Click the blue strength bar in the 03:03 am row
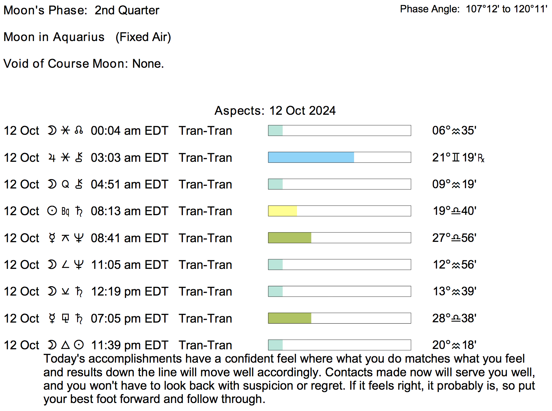Screen dimensions: 552x411 (311, 157)
